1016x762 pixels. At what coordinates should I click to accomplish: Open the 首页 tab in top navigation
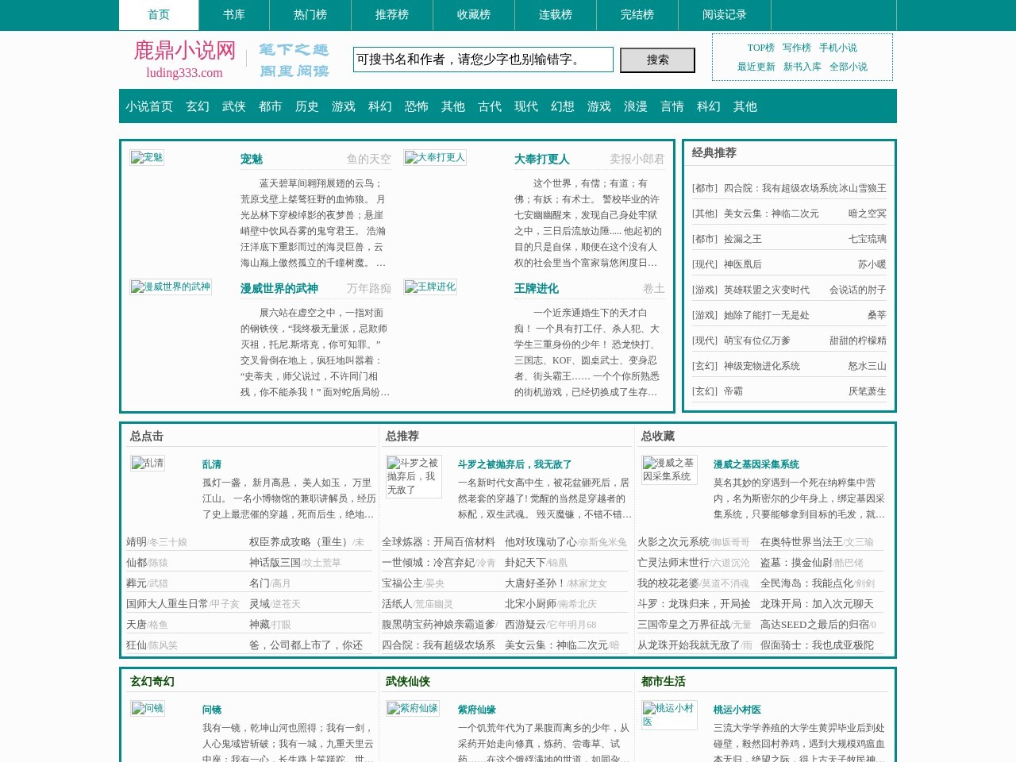pos(159,15)
